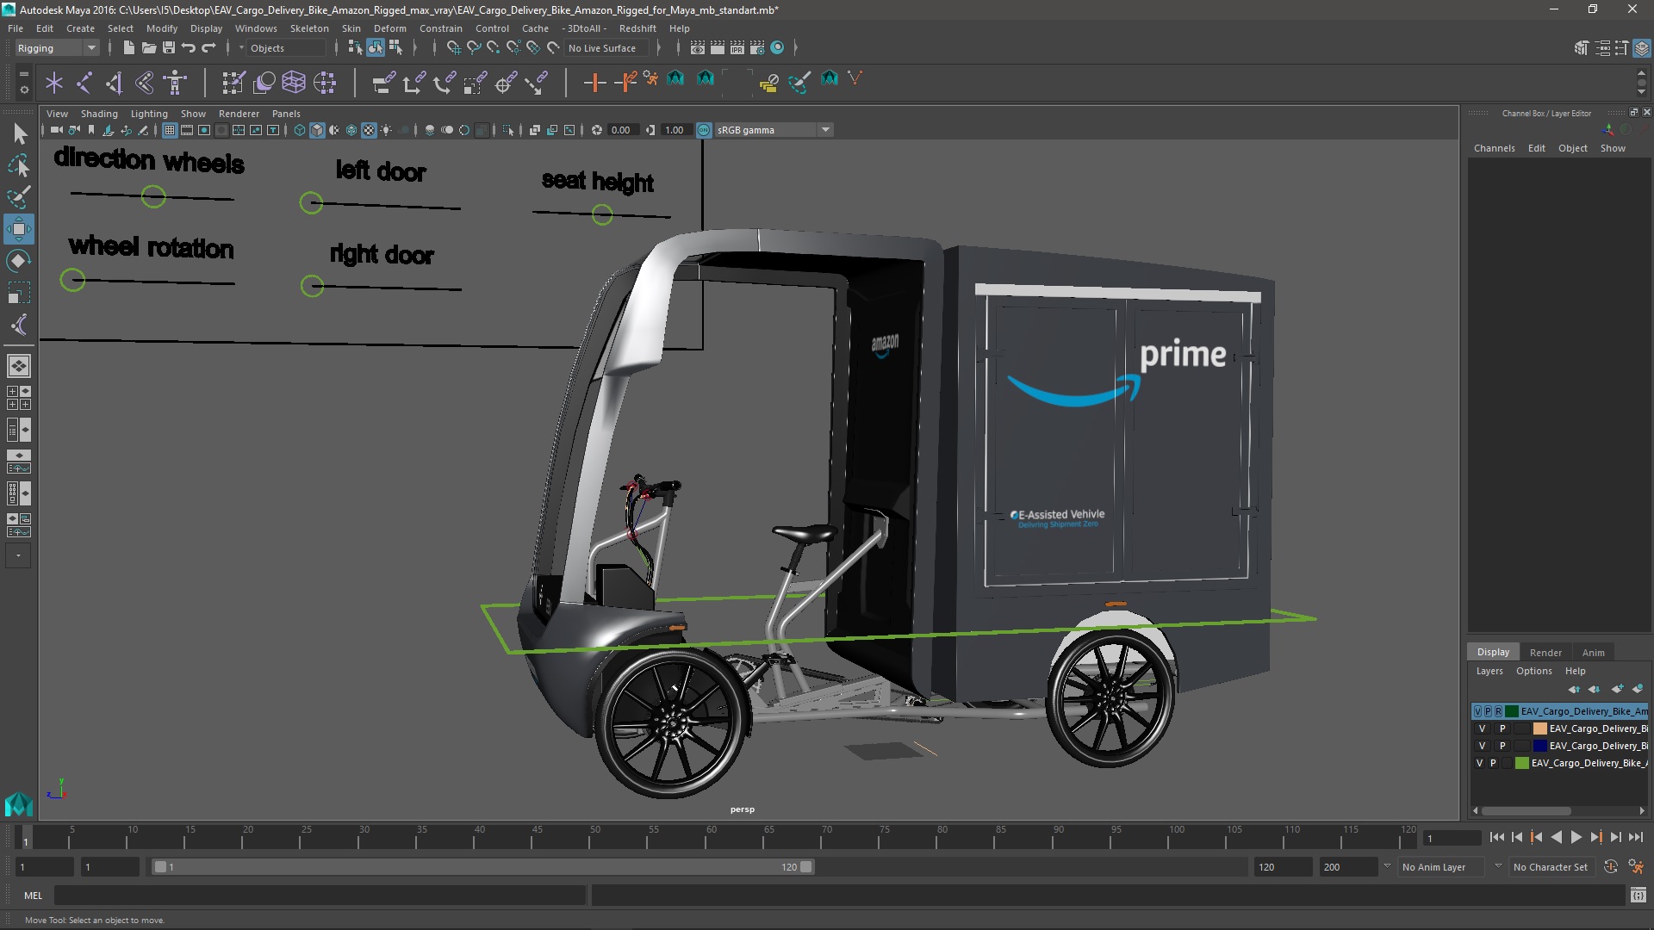1654x930 pixels.
Task: Activate the Paint Selection tool
Action: tap(19, 197)
